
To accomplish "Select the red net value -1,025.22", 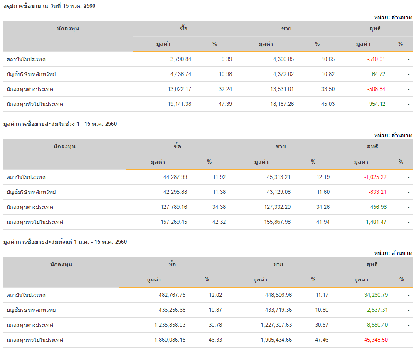I will 375,177.
